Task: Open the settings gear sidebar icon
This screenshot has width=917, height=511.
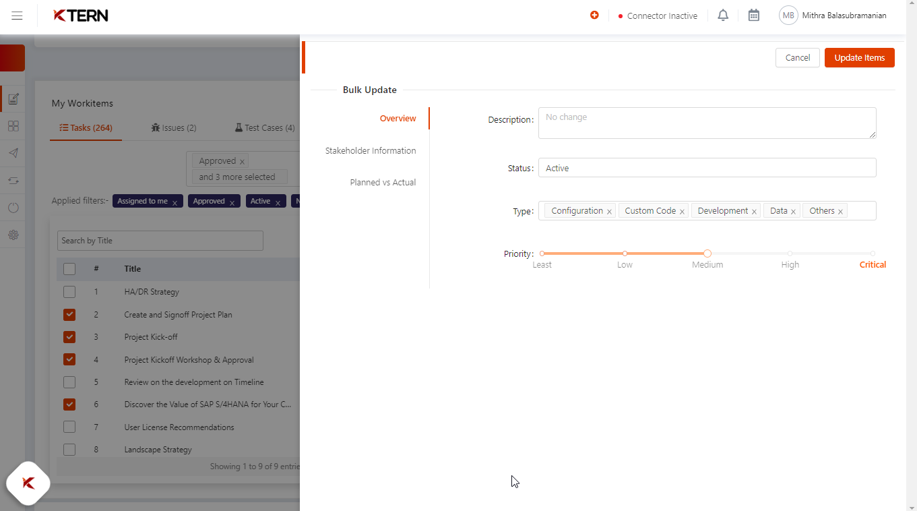Action: tap(13, 235)
